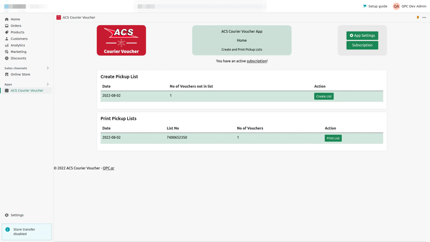Click the Products tag icon
This screenshot has height=242, width=430.
[x=7, y=32]
